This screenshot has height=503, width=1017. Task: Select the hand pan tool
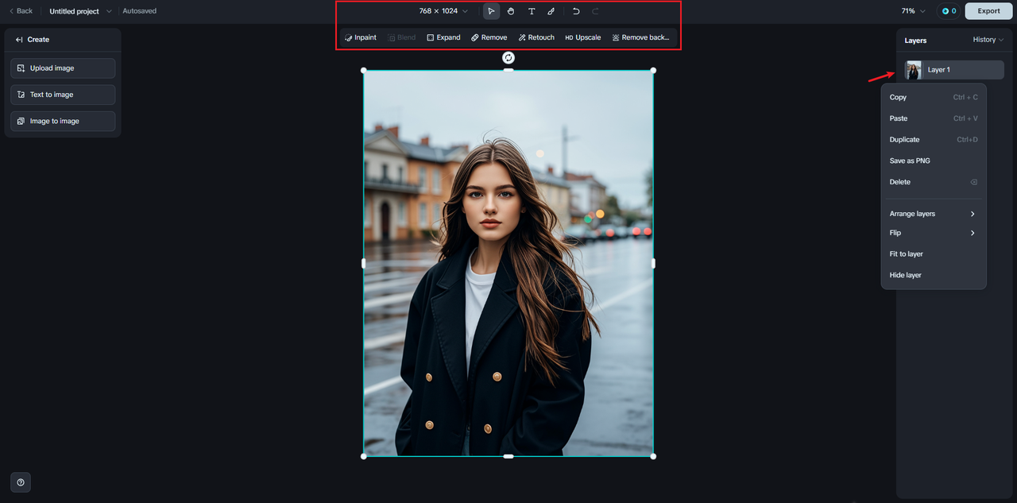pos(511,11)
